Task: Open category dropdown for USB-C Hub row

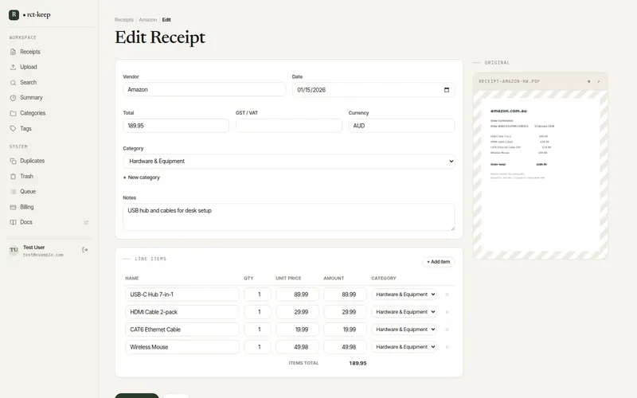Action: [404, 295]
